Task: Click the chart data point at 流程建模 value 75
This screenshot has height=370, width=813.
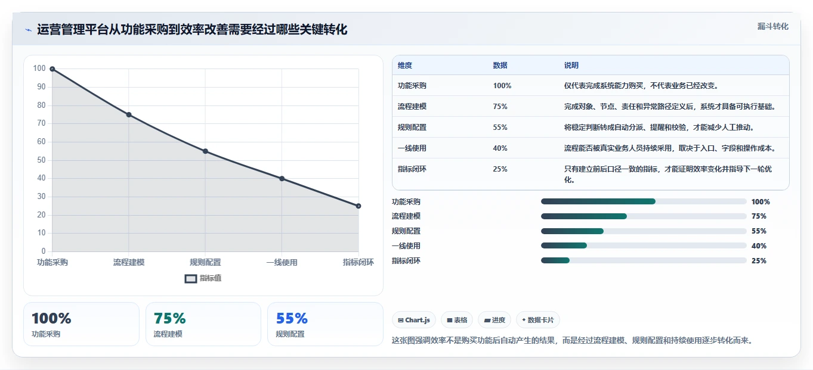Action: coord(129,114)
